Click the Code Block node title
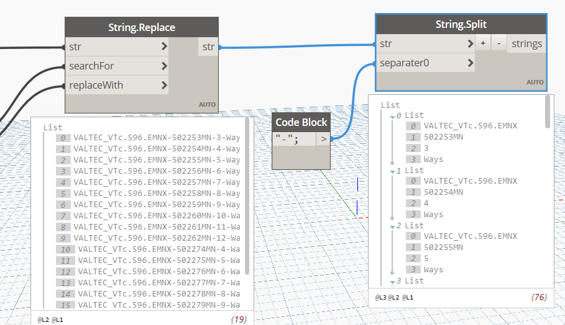 pos(301,122)
